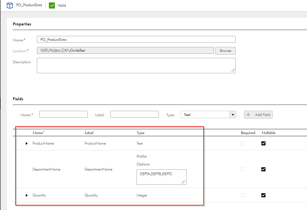The image size is (307, 210).
Task: Select the PO_ProductData tab title
Action: tap(29, 5)
